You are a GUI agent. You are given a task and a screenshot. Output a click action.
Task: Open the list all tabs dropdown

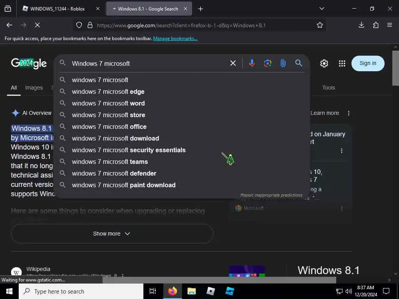(321, 9)
